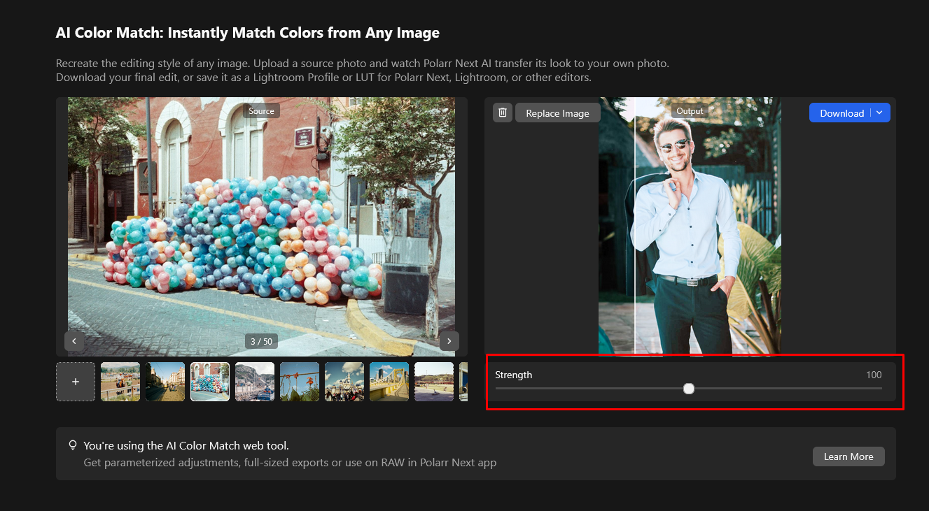Select the orange flowers blue sky thumbnail
The image size is (929, 511).
coord(300,382)
